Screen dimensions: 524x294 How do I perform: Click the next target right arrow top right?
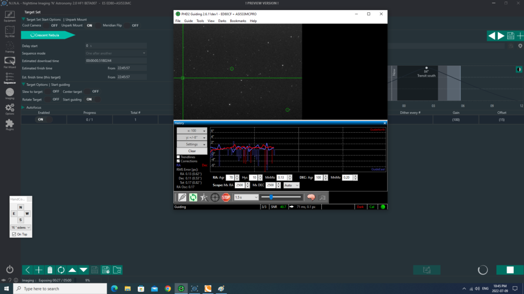pyautogui.click(x=501, y=36)
